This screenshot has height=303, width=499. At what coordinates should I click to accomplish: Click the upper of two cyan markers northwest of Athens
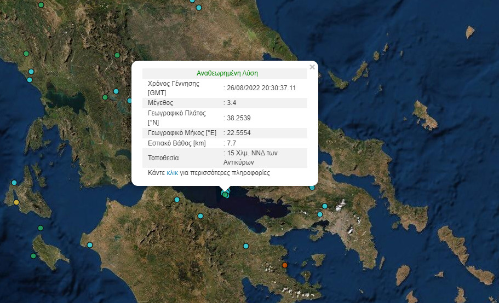[325, 206]
